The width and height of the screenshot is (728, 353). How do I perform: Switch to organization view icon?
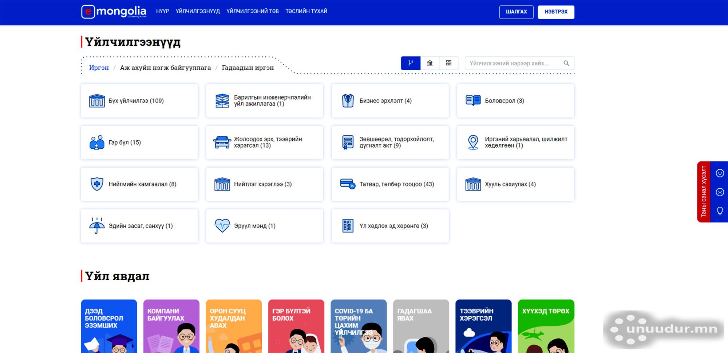430,63
